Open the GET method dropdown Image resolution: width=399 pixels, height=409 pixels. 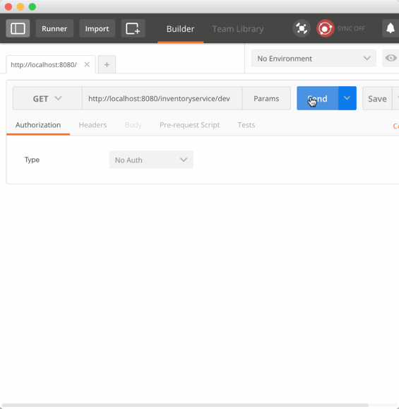[x=47, y=98]
